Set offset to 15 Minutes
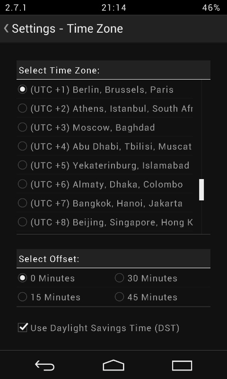Screen dimensions: 227x379 click(x=65, y=297)
